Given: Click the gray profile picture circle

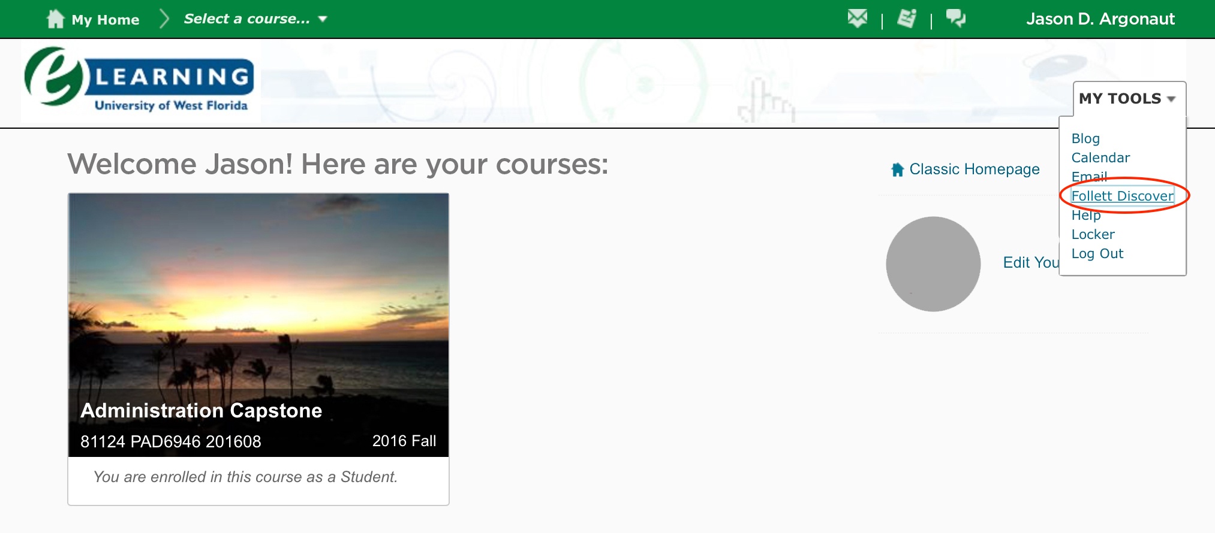Looking at the screenshot, I should coord(933,264).
